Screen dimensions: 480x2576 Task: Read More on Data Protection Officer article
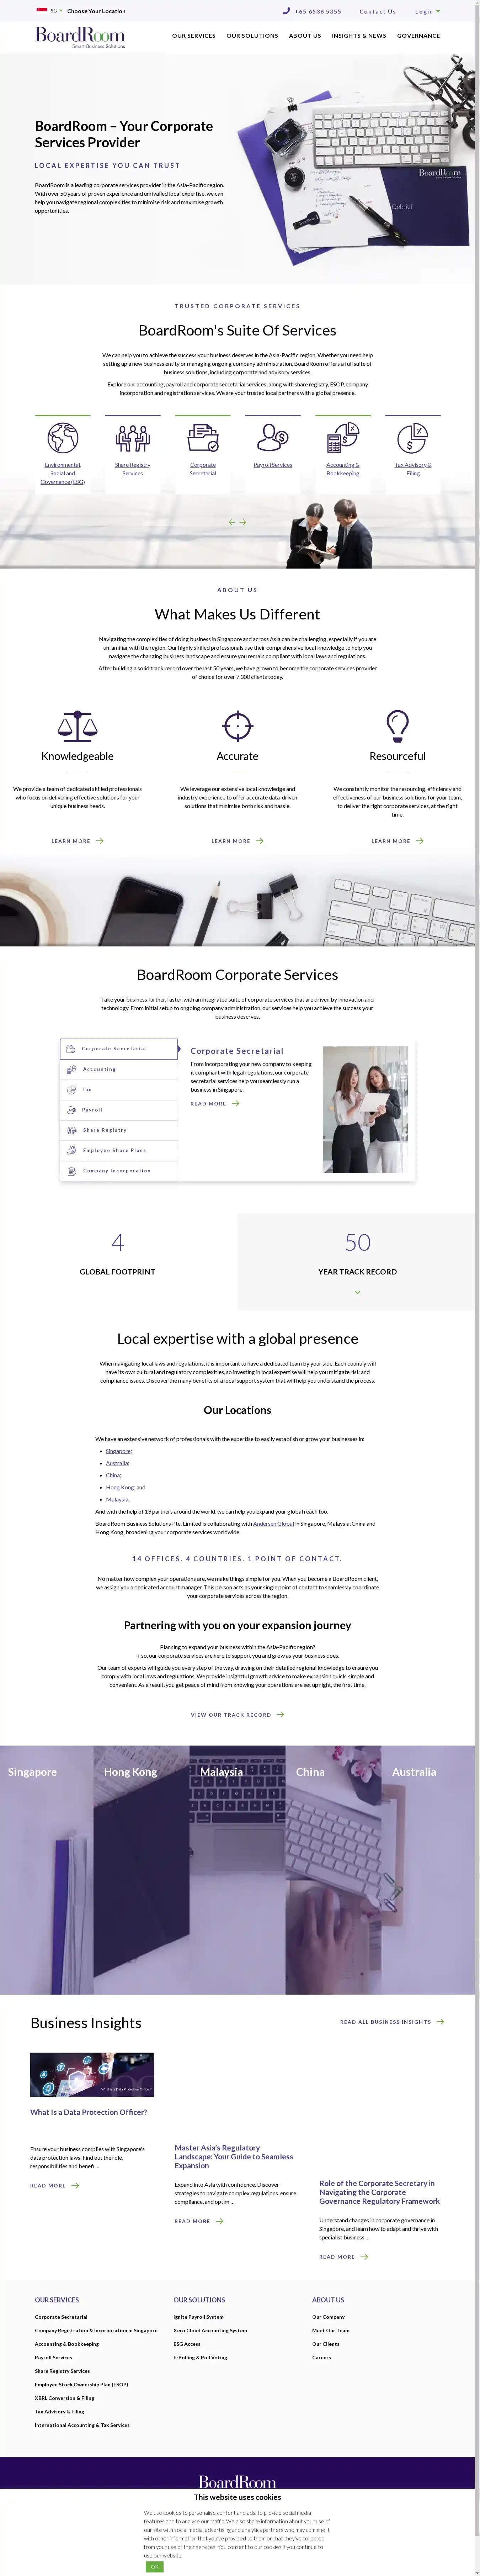[55, 2186]
